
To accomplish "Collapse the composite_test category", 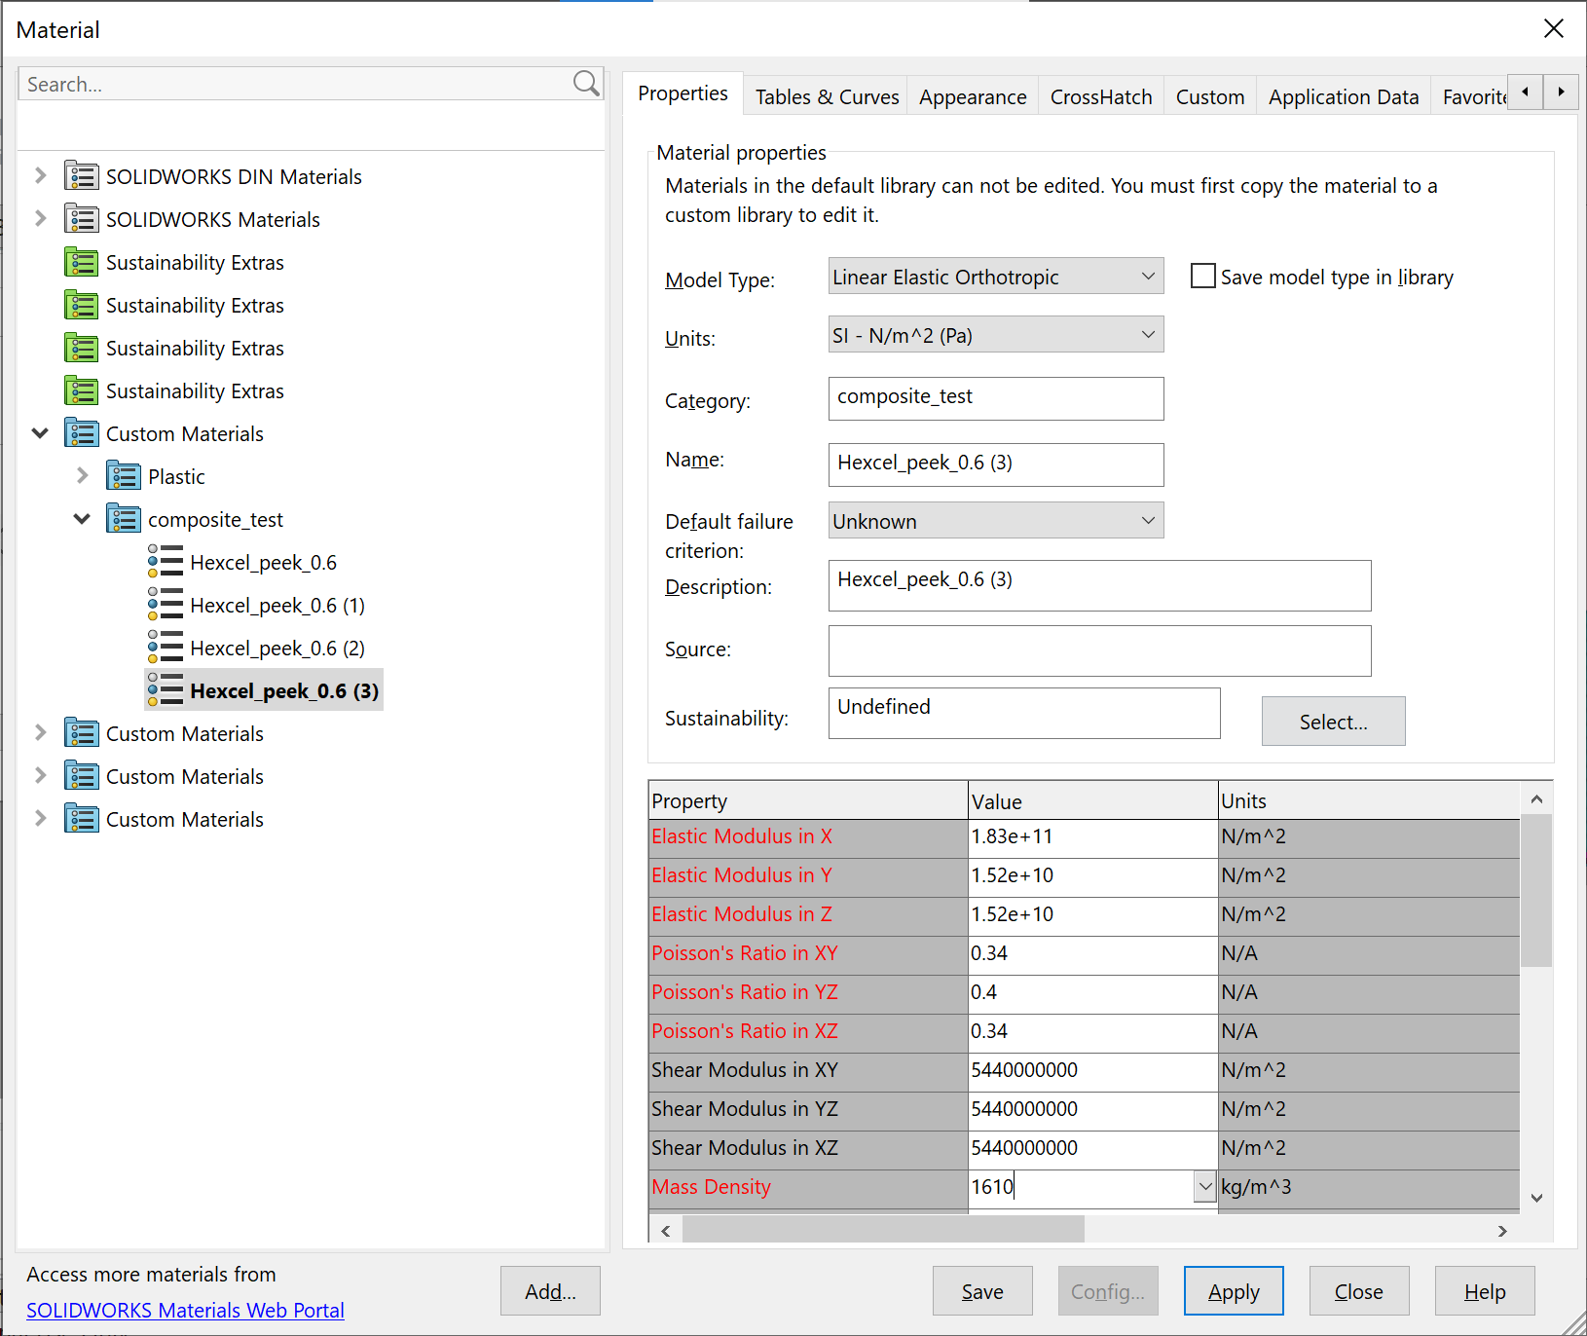I will pyautogui.click(x=82, y=519).
